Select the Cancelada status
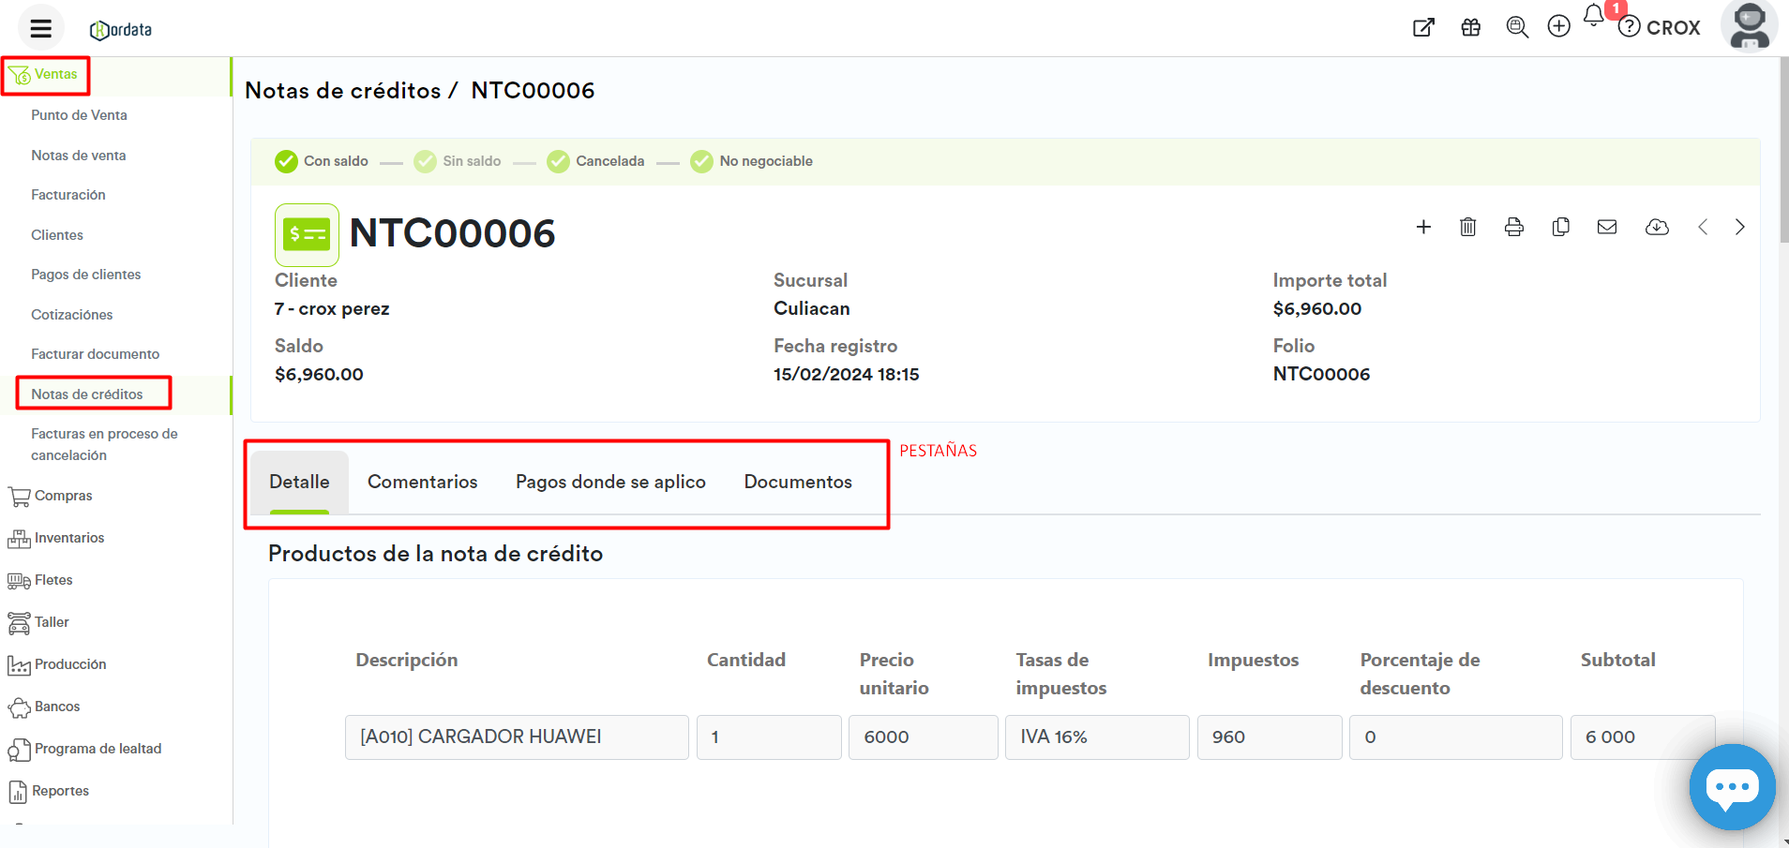 click(x=596, y=161)
